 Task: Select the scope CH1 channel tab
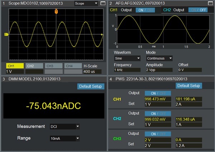pos(15,66)
